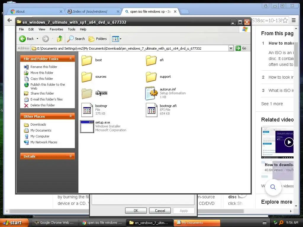The image size is (303, 227).
Task: Click See 1 more link
Action: click(272, 104)
